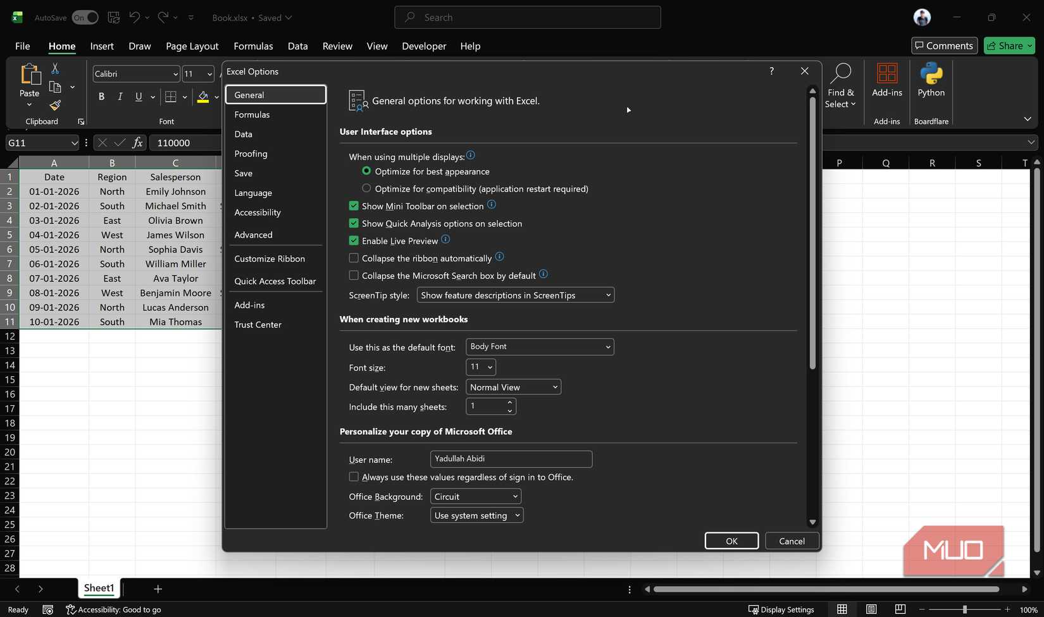This screenshot has width=1044, height=617.
Task: Expand the Office Theme dropdown
Action: [476, 516]
